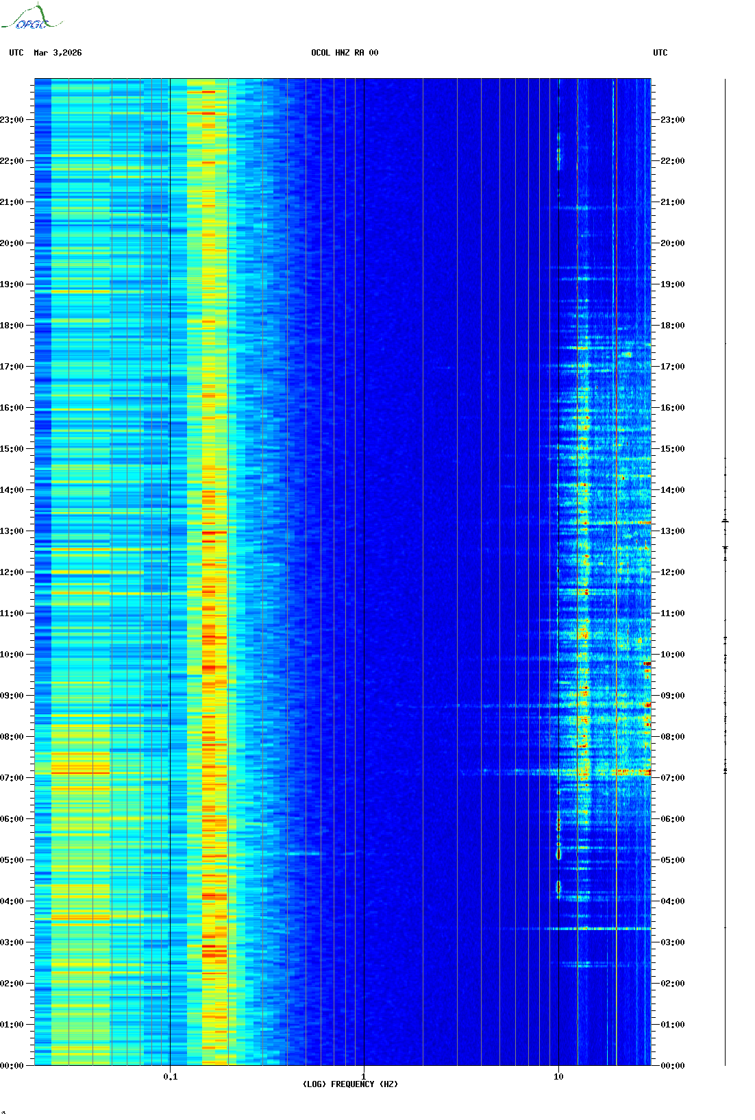The width and height of the screenshot is (755, 1120).
Task: Click the left-axis '09:00' time label
Action: point(12,696)
